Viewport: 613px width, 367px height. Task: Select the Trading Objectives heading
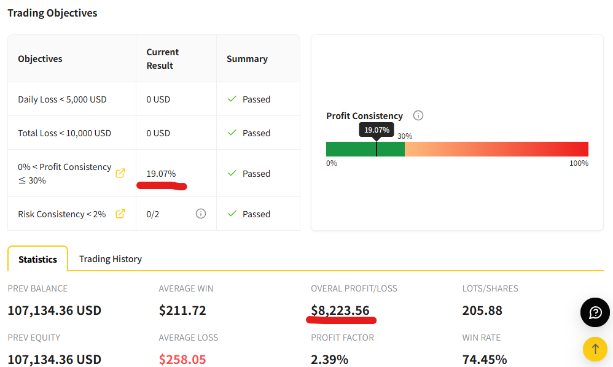pos(52,13)
